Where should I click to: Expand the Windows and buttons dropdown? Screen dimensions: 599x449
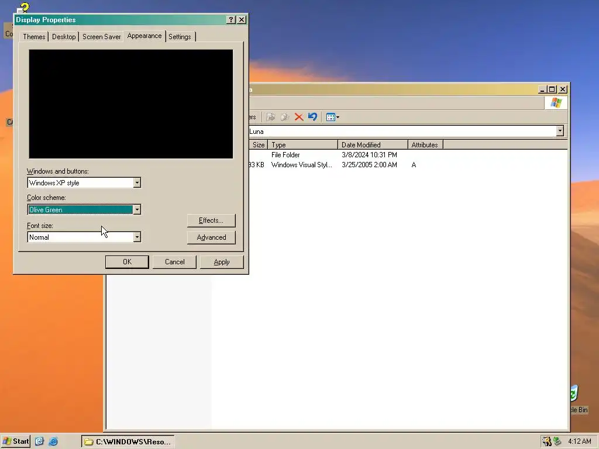(x=137, y=182)
